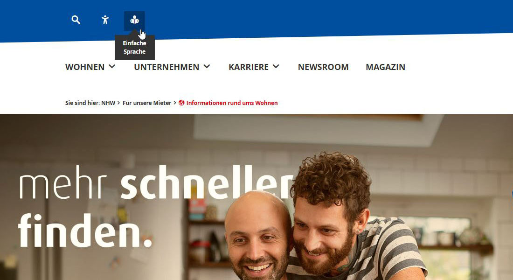513x280 pixels.
Task: Expand the KARRIERE chevron arrow
Action: [x=276, y=66]
